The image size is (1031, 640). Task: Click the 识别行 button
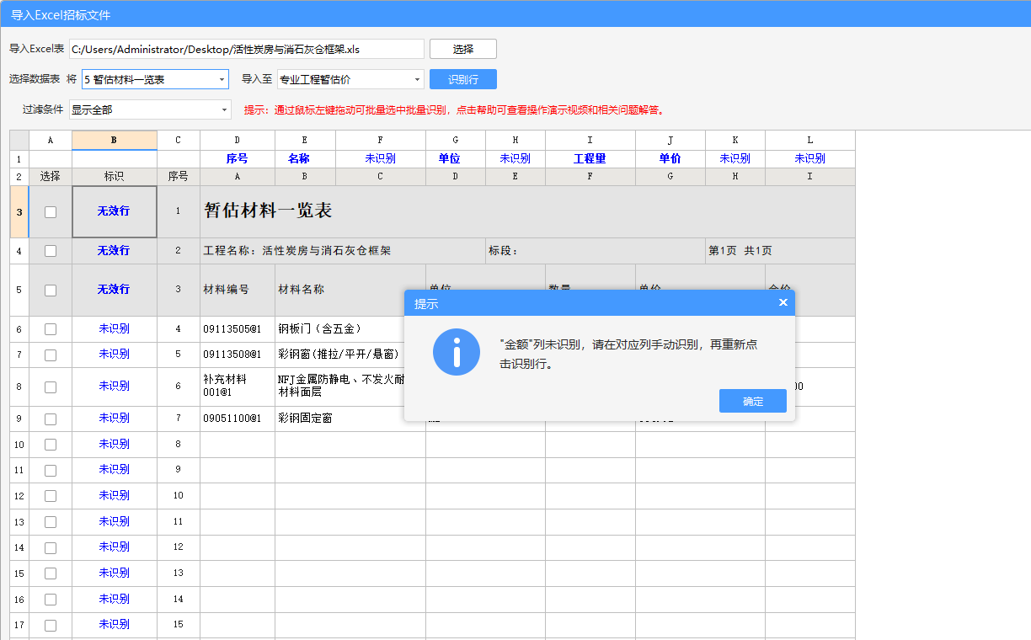click(462, 79)
